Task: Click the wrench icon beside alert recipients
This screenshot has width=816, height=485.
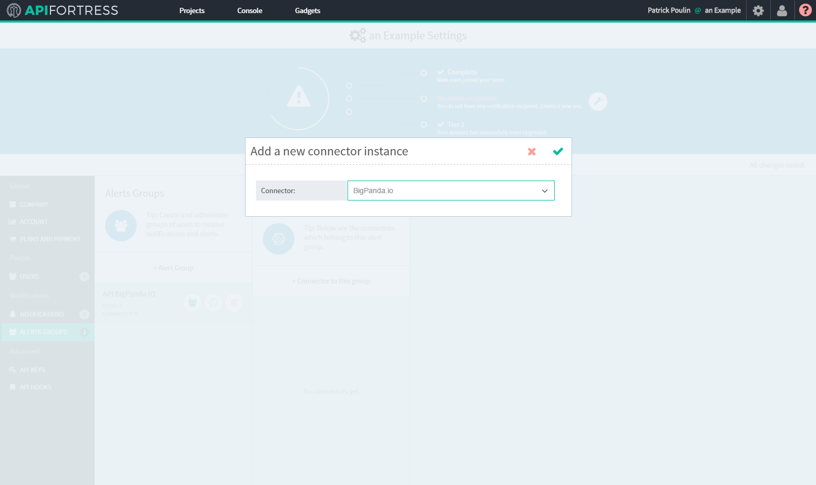Action: 598,101
